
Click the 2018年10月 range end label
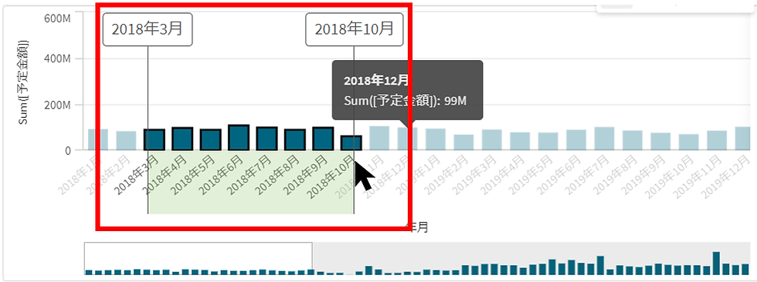point(355,29)
